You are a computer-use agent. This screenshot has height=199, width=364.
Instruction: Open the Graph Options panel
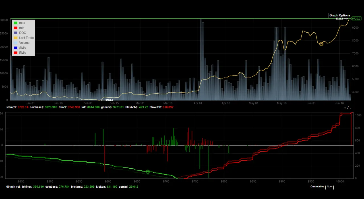pos(340,15)
